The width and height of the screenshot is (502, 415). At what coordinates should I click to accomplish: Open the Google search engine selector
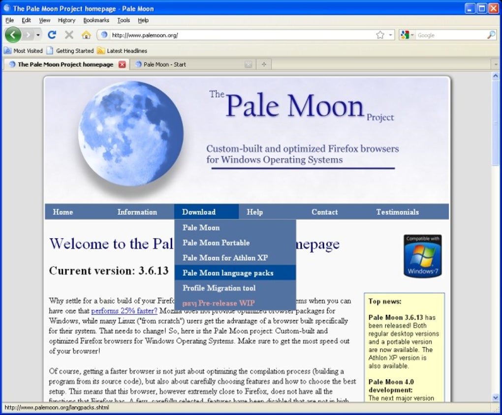point(407,35)
